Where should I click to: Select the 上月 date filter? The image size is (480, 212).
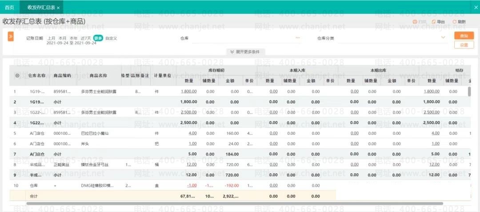click(x=52, y=38)
